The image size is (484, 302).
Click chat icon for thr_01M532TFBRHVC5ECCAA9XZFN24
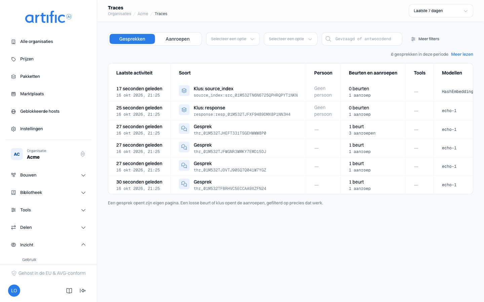pos(184,184)
